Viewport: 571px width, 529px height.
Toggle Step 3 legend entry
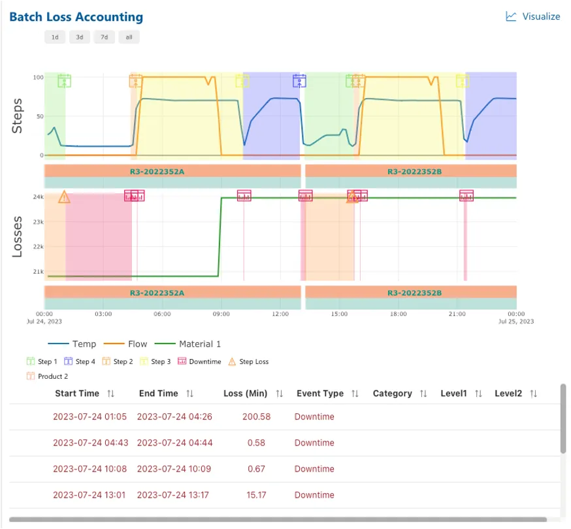click(155, 362)
